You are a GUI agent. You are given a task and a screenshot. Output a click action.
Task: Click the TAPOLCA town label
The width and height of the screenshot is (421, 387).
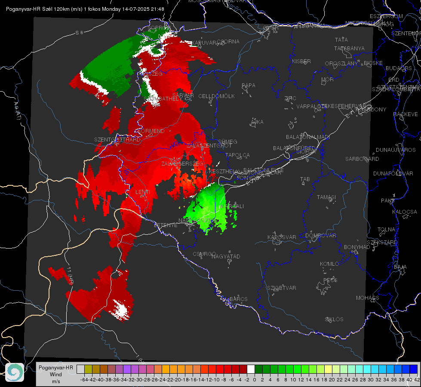coord(238,155)
